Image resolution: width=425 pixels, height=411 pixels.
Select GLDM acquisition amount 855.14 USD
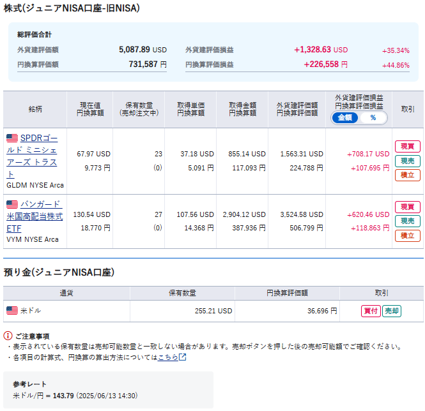pos(247,154)
